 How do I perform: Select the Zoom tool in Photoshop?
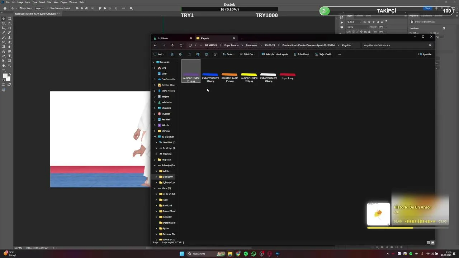9,65
